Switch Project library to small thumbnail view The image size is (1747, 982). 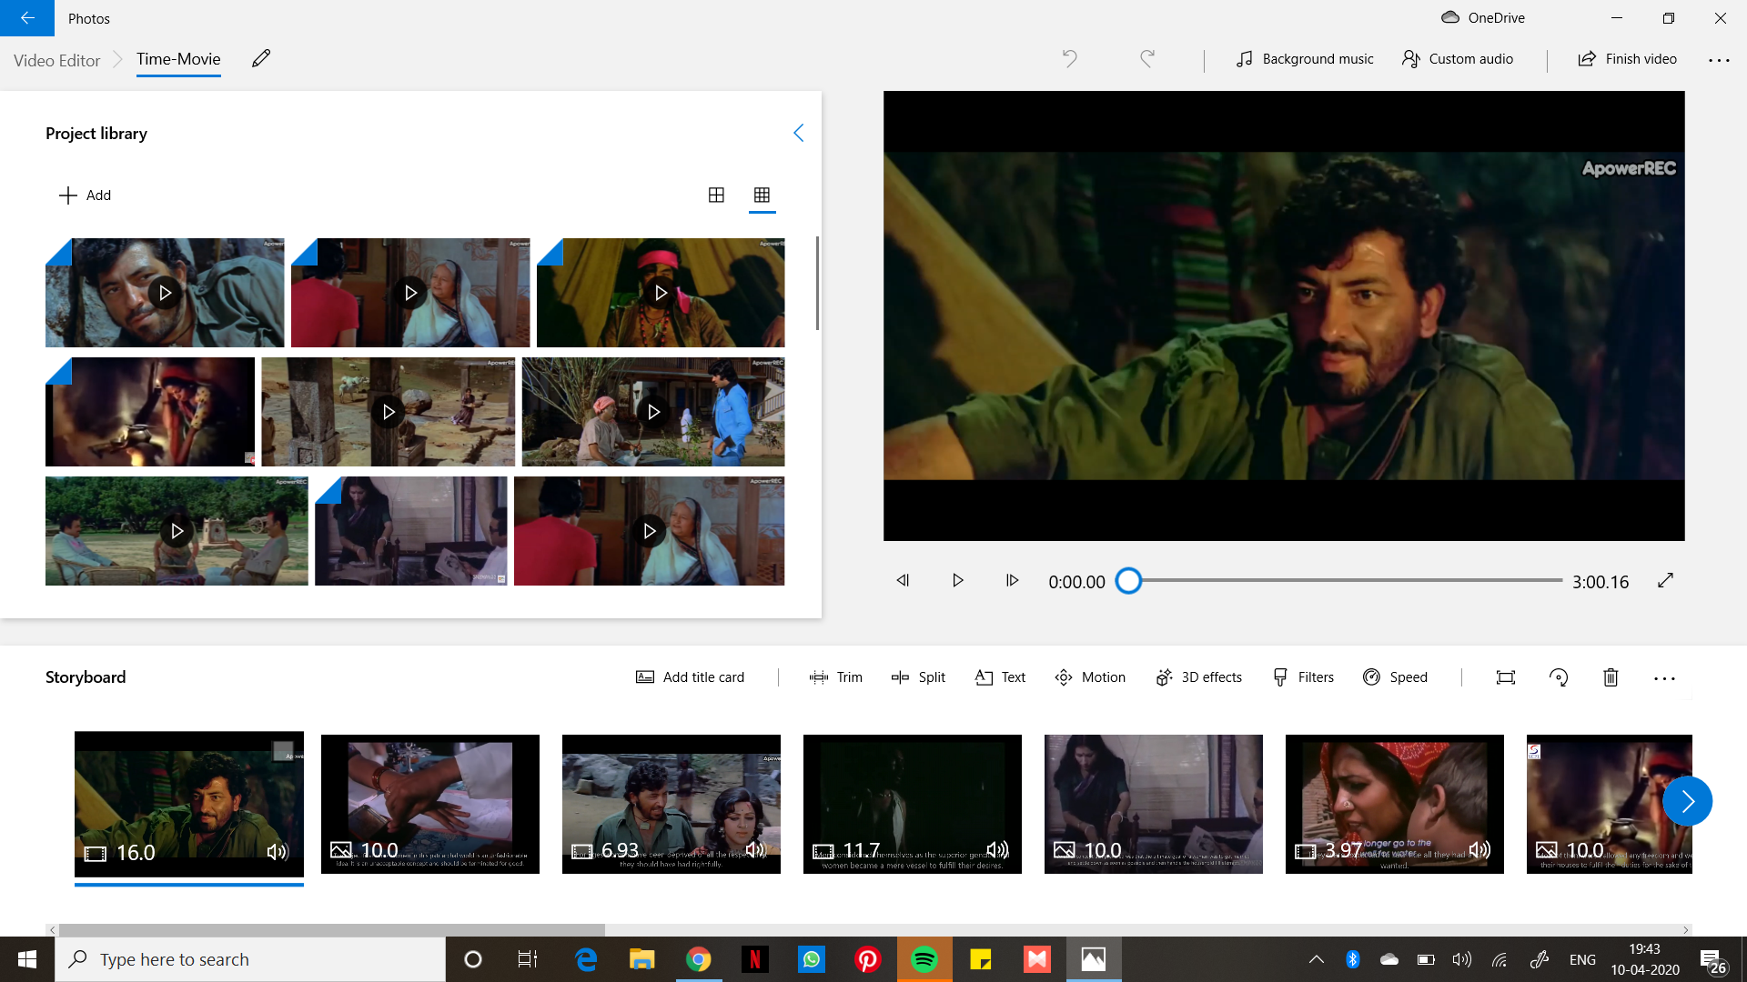pyautogui.click(x=762, y=195)
